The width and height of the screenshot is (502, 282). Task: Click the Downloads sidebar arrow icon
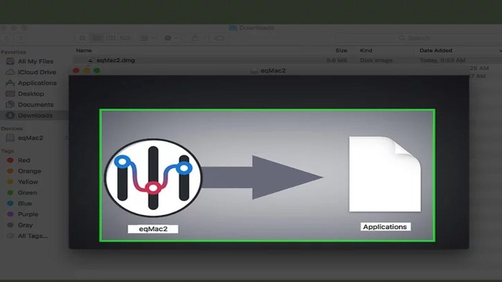[x=10, y=115]
